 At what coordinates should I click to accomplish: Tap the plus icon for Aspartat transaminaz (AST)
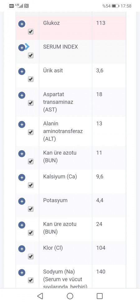(22, 95)
